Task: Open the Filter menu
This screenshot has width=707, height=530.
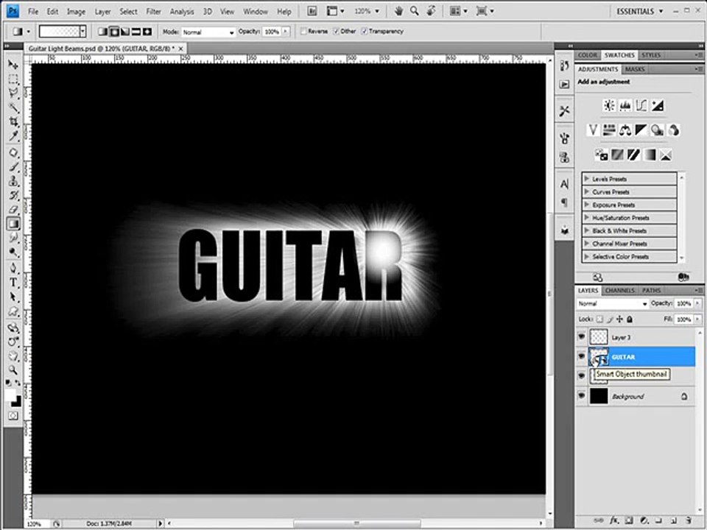Action: (153, 12)
